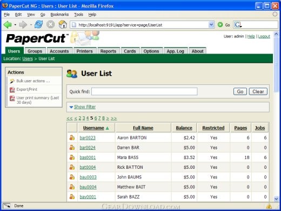Image resolution: width=281 pixels, height=211 pixels.
Task: Click the Logout link
Action: [x=264, y=36]
